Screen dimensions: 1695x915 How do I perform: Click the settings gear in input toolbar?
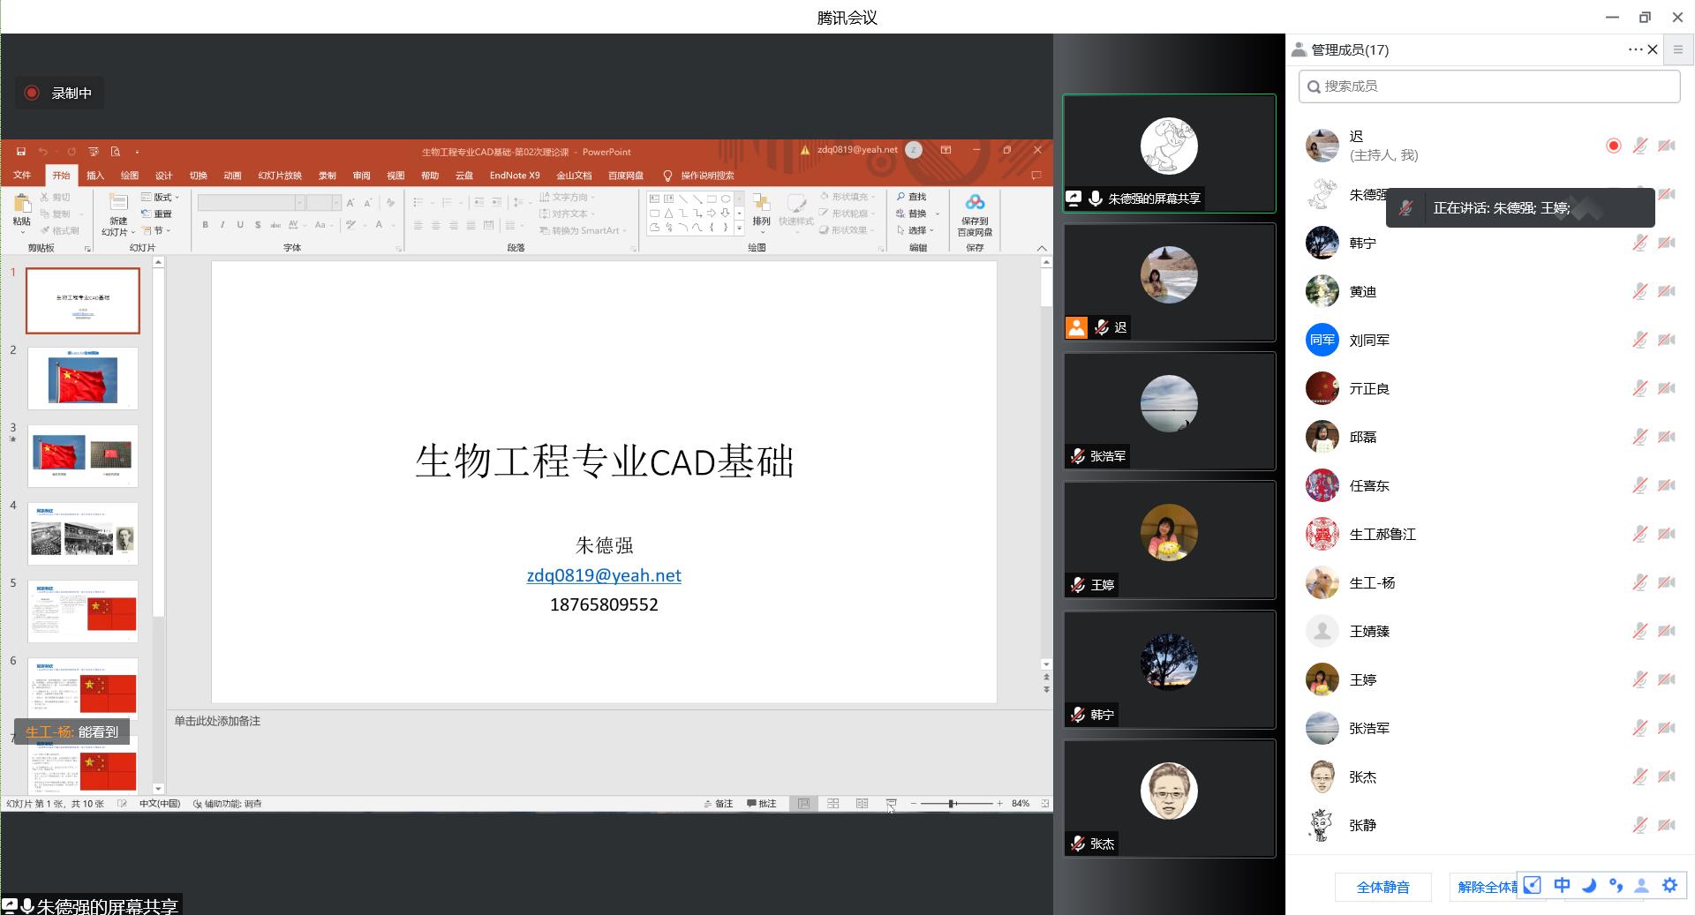click(1669, 885)
